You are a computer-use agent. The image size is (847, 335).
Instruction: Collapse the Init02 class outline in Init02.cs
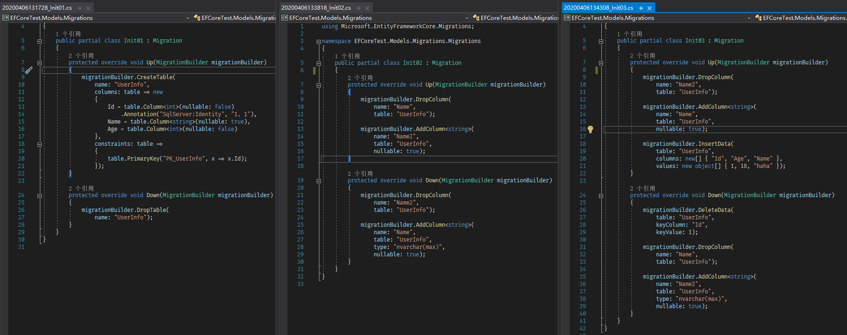318,63
